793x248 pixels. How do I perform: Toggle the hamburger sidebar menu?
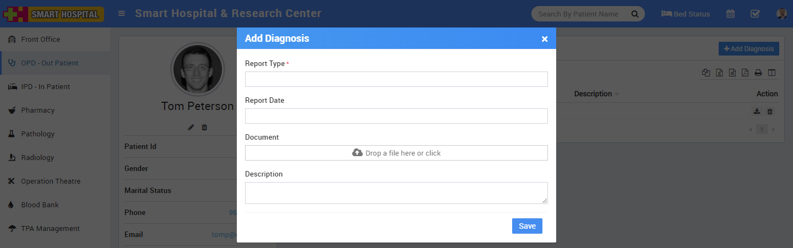coord(122,14)
